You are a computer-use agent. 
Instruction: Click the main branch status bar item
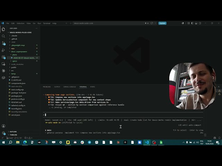pos(10,138)
